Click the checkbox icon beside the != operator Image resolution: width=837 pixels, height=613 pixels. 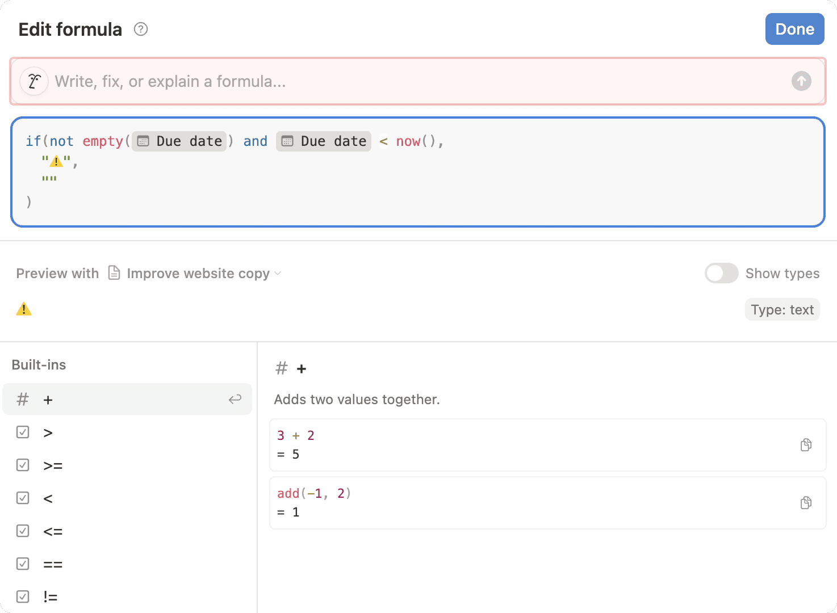coord(22,597)
